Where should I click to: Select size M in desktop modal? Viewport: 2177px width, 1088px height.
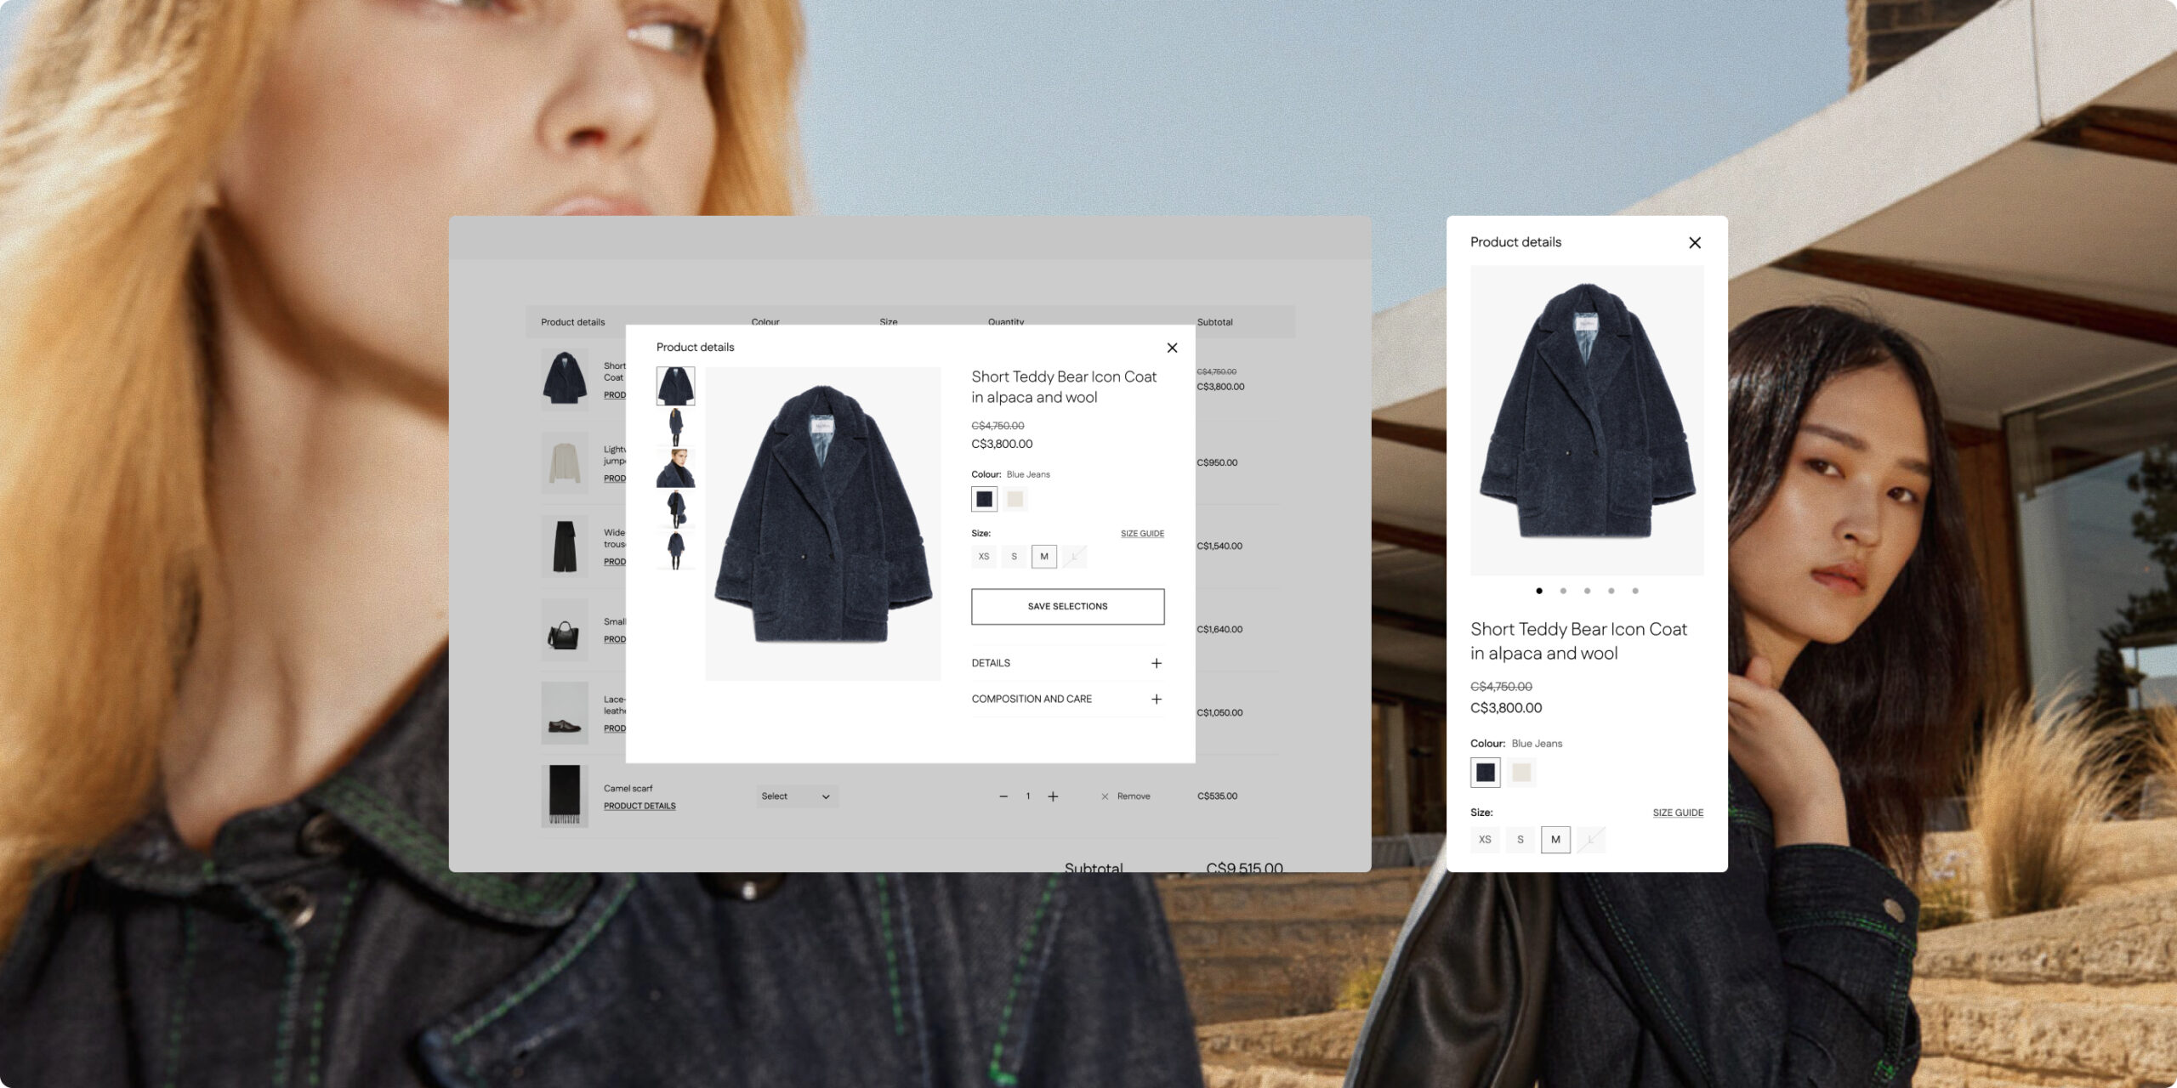pyautogui.click(x=1044, y=557)
